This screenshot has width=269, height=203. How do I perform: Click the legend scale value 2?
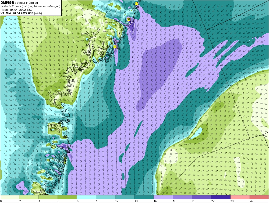pos(20,201)
